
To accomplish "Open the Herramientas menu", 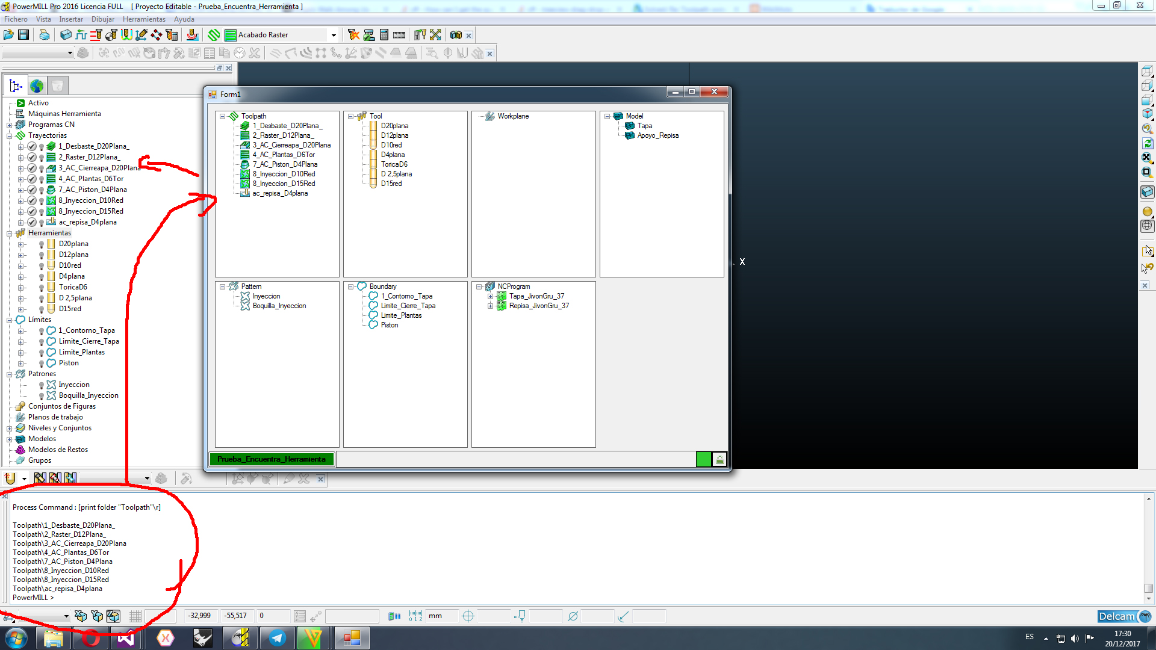I will click(144, 19).
